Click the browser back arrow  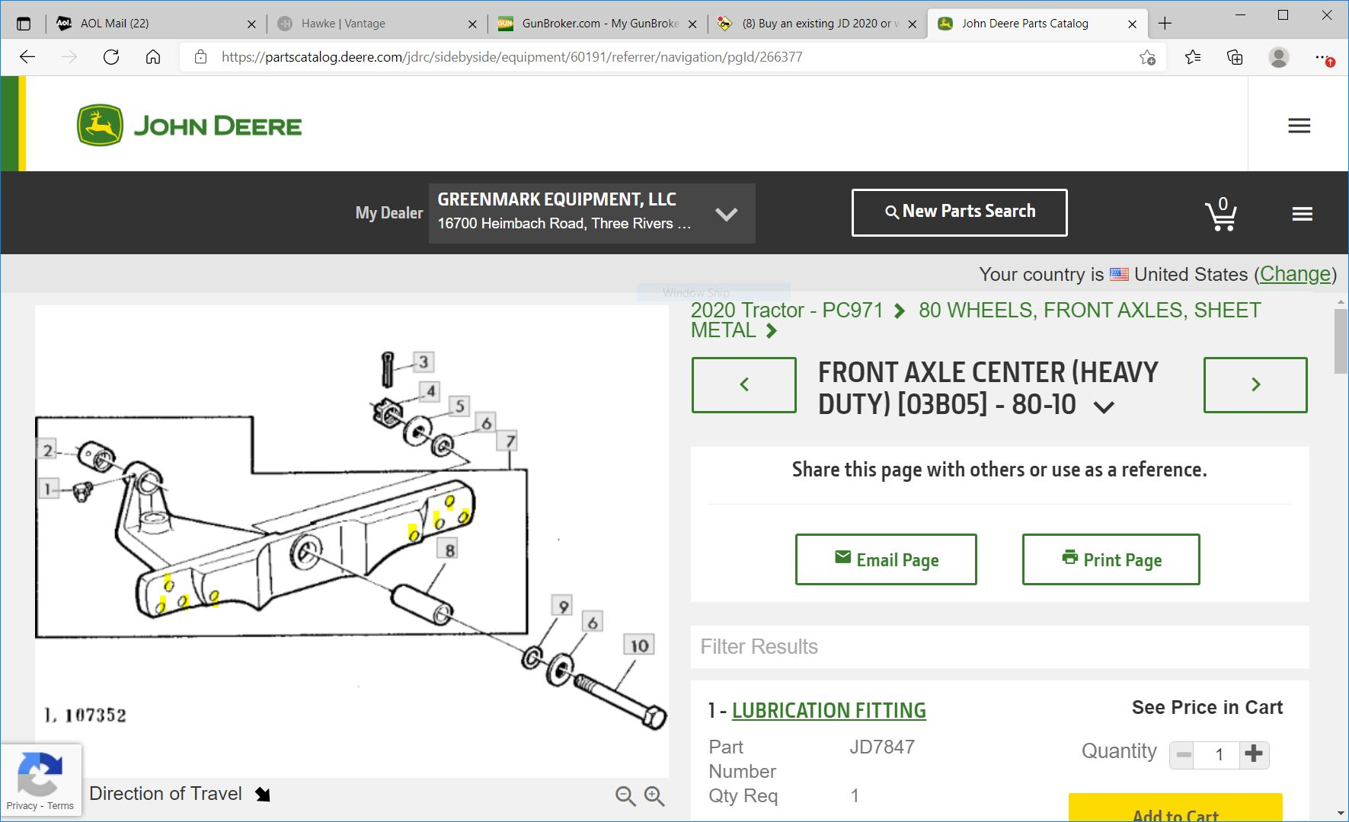click(27, 57)
